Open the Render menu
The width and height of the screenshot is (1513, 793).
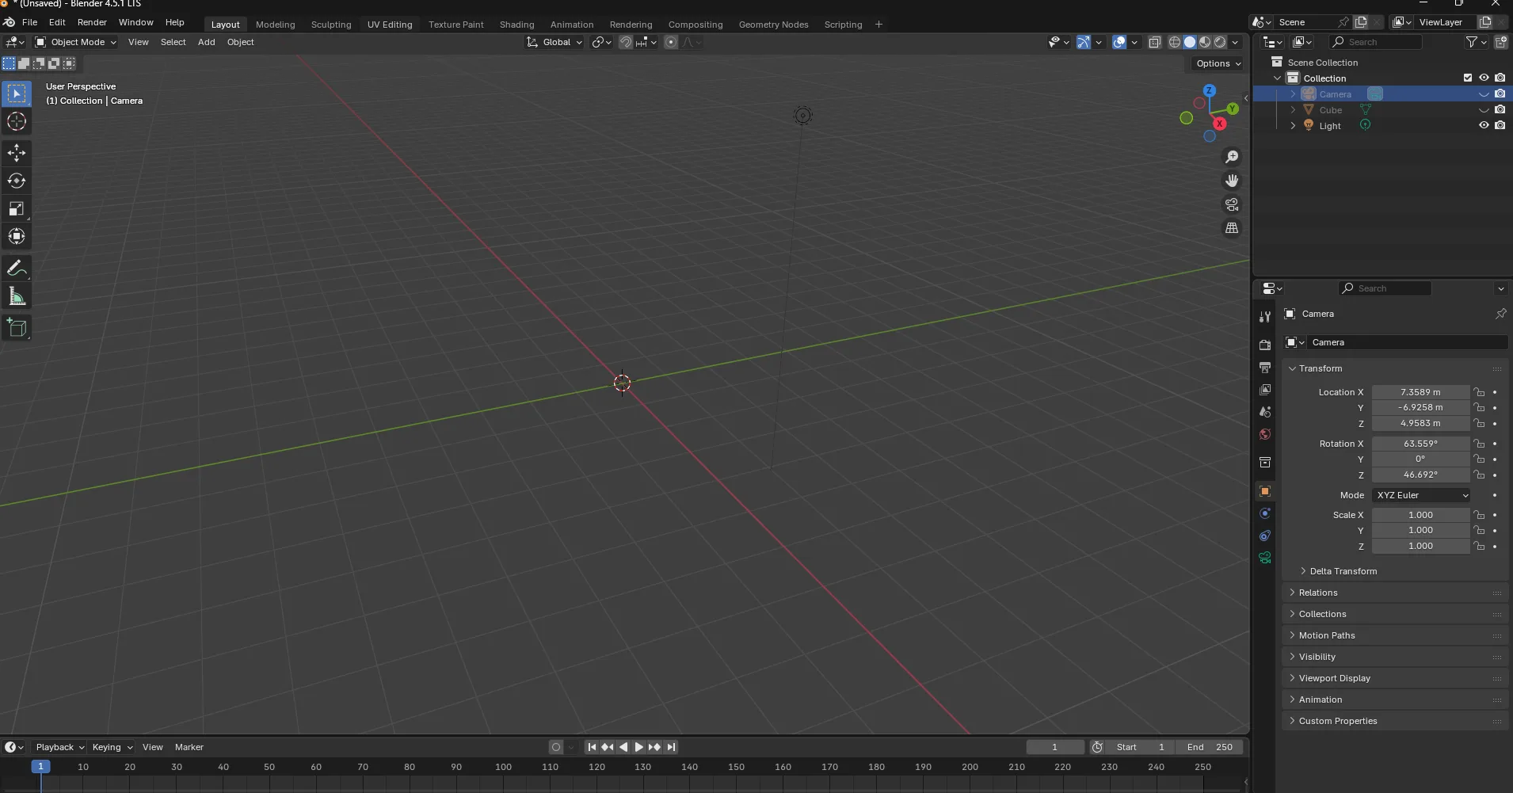point(92,22)
